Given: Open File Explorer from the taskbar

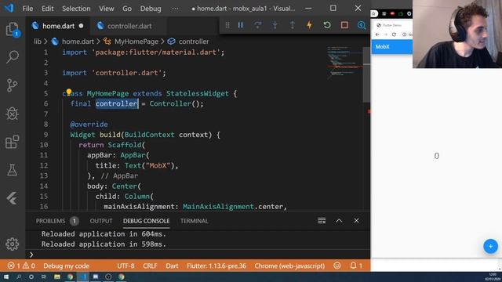Looking at the screenshot, I should click(x=57, y=277).
